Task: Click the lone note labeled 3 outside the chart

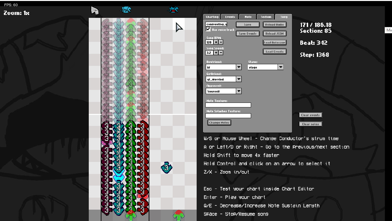Action: click(x=166, y=167)
